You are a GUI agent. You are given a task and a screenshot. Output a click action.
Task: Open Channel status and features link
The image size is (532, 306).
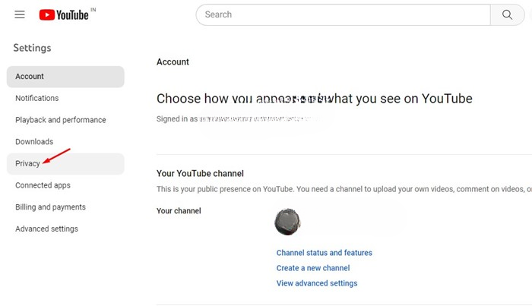point(324,253)
